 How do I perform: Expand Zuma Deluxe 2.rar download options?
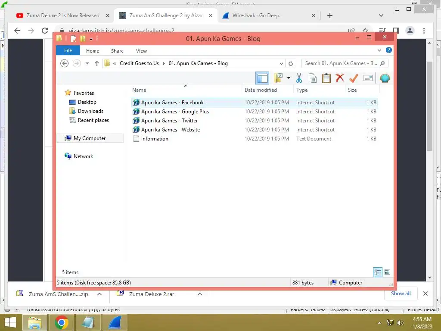(200, 294)
